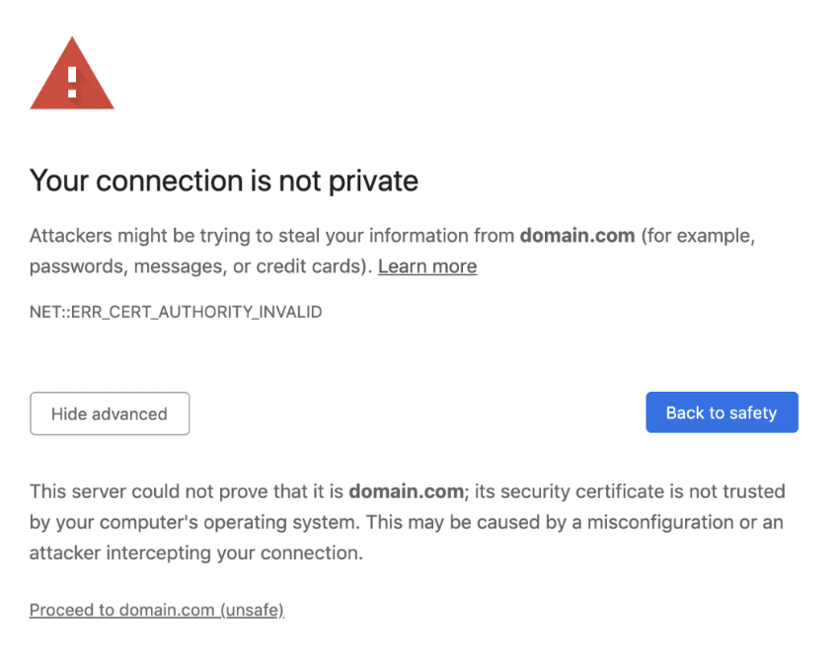Click the "attacker intercepting your connection" line
Viewport: 839px width, 661px height.
[196, 552]
